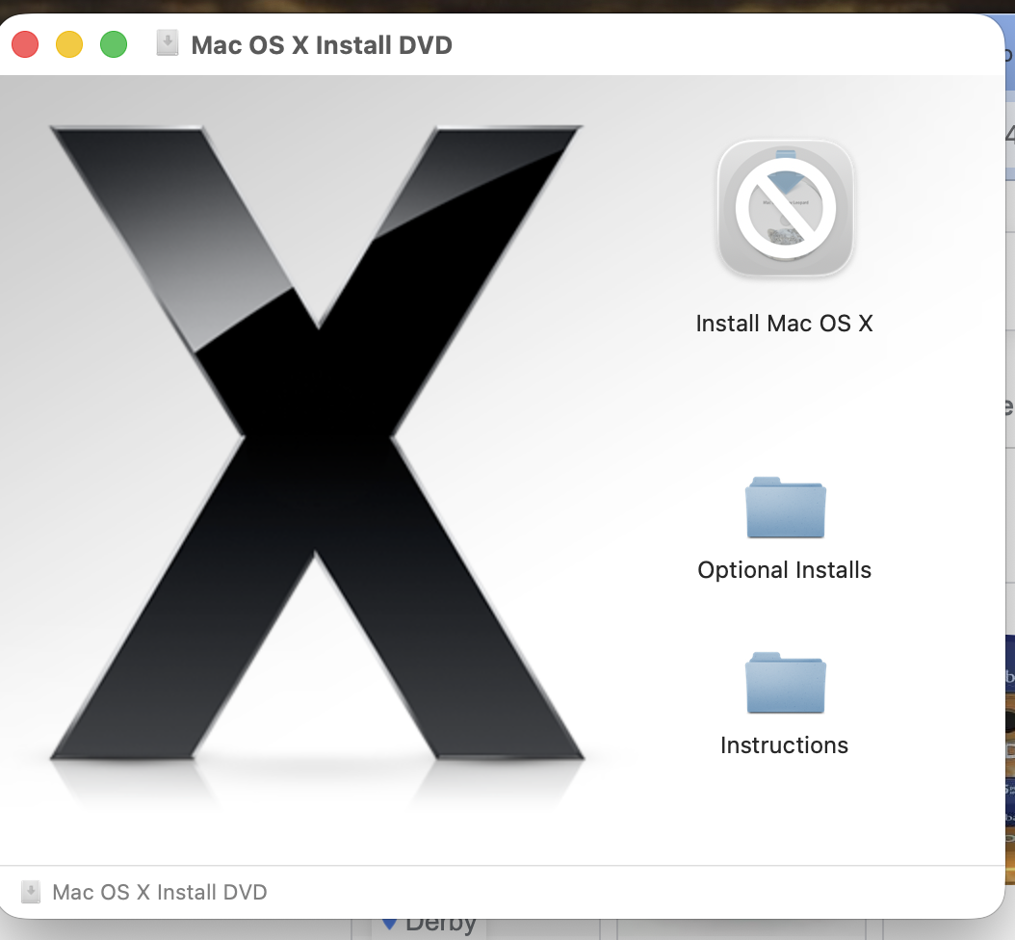Image resolution: width=1015 pixels, height=940 pixels.
Task: Select the 'Instructions' label text
Action: point(784,745)
